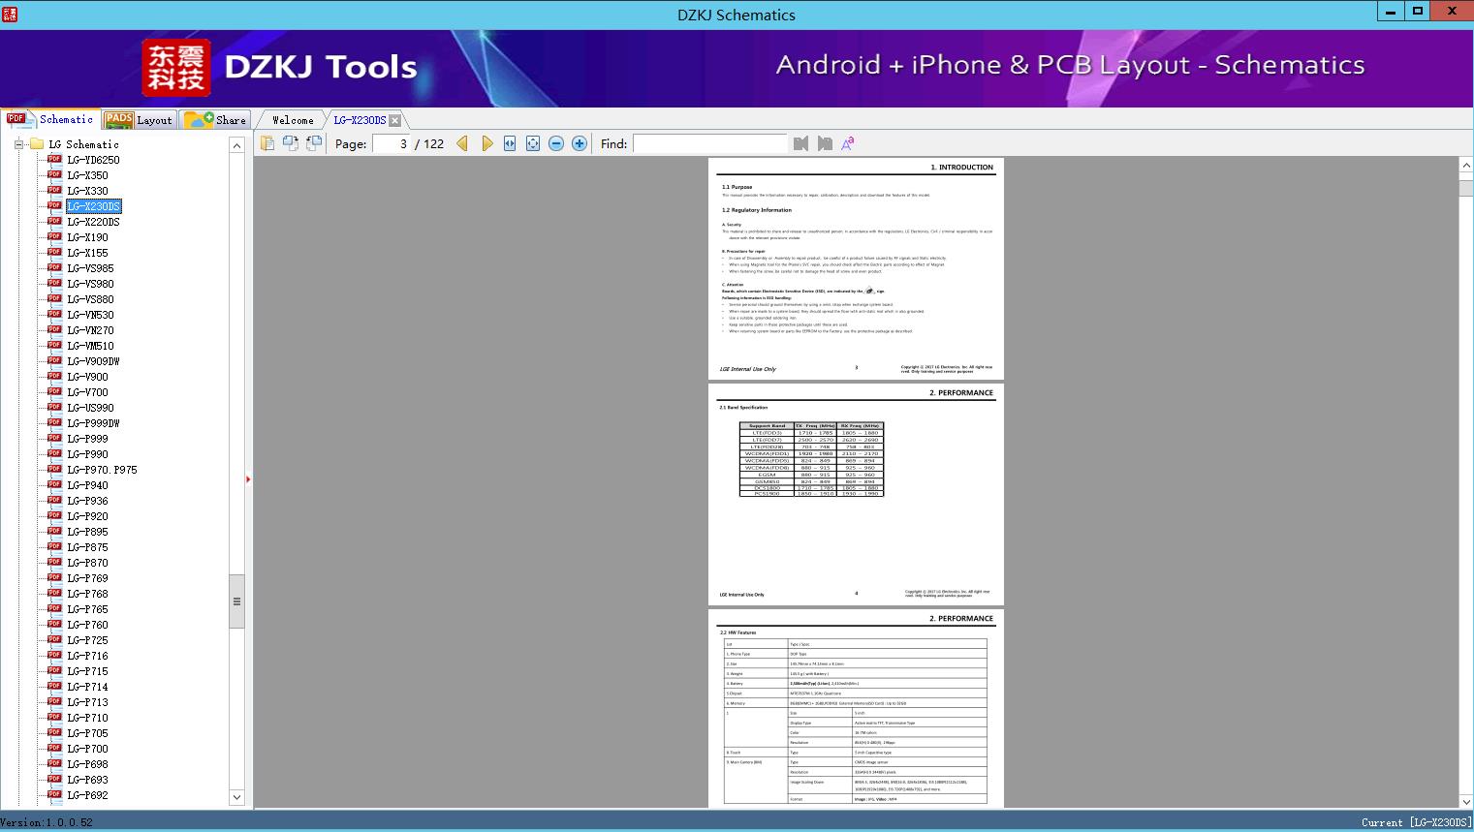The height and width of the screenshot is (832, 1474).
Task: Click the red arrow to collapse the sidebar
Action: [x=248, y=479]
